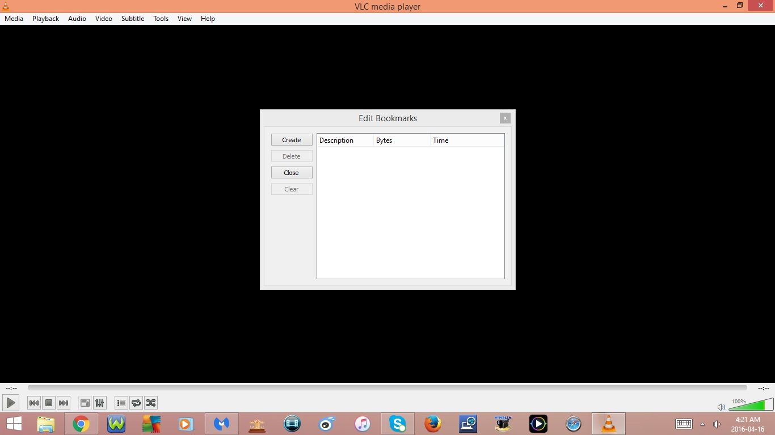Open the extended settings equalizer icon
The width and height of the screenshot is (775, 435).
click(x=100, y=403)
